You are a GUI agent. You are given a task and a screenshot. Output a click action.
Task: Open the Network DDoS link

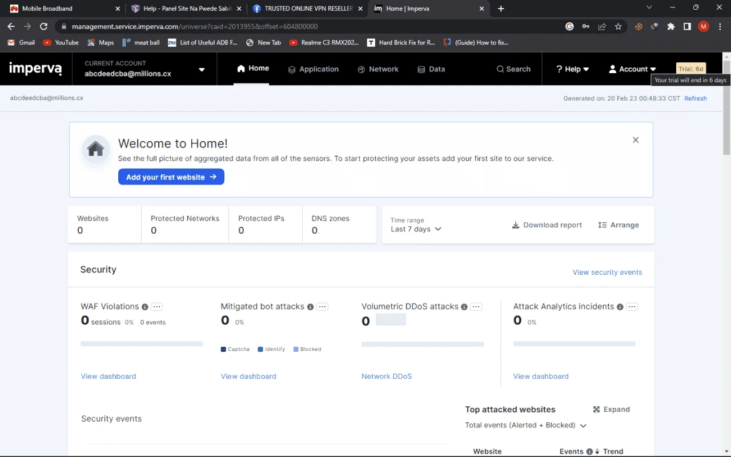[387, 376]
